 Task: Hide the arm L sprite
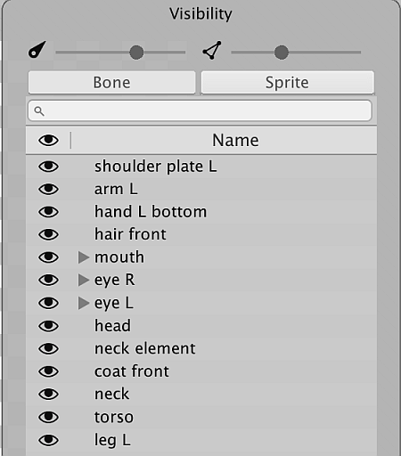pyautogui.click(x=48, y=189)
